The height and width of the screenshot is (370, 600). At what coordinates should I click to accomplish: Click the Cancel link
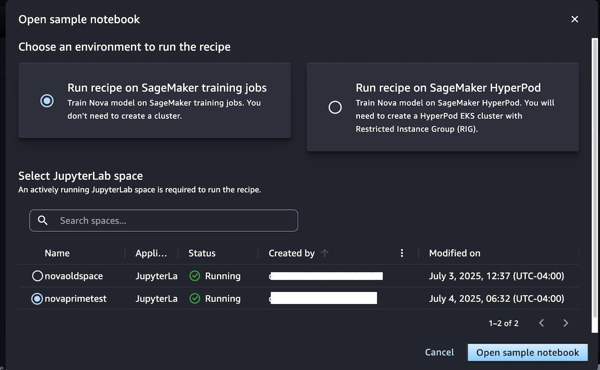pos(439,353)
